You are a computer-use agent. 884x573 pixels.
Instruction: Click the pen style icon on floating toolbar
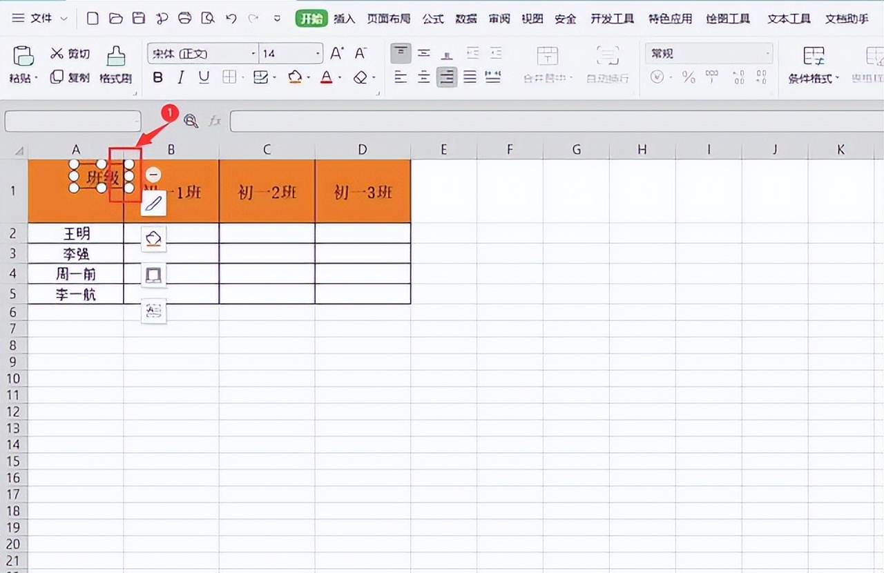coord(154,204)
